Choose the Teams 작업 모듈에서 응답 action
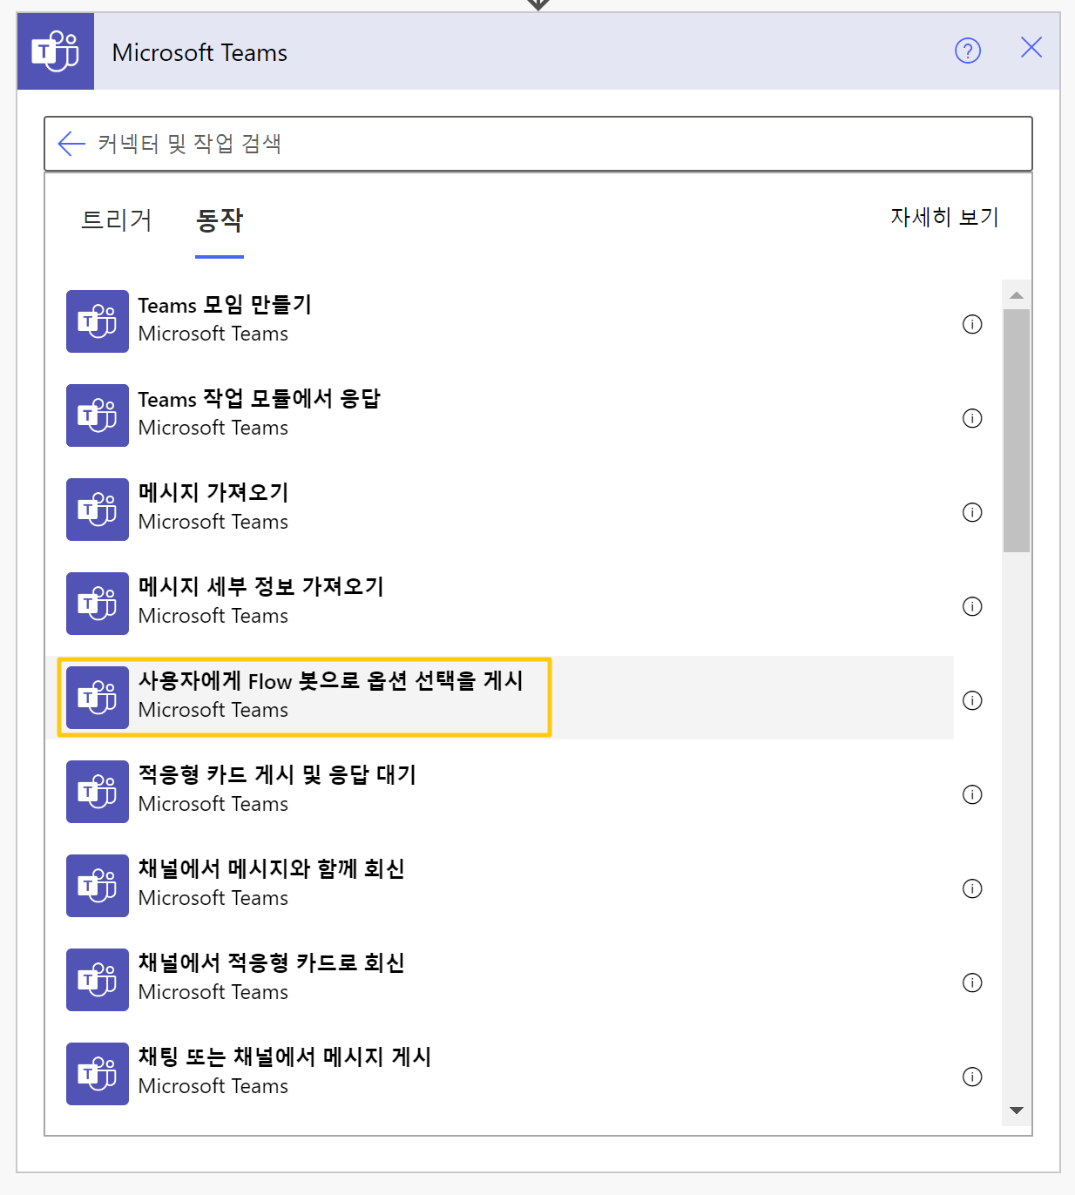 coord(501,415)
